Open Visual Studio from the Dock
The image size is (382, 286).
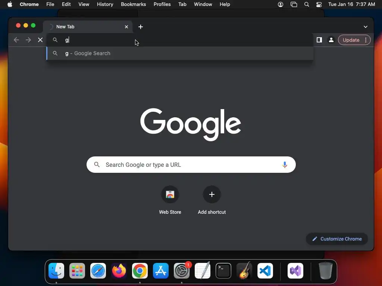coord(295,271)
